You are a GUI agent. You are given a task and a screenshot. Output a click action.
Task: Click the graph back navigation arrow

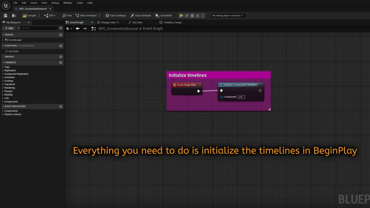(77, 28)
